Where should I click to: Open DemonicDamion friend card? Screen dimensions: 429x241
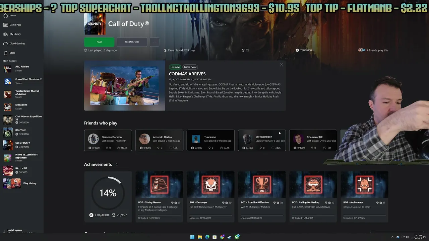click(x=108, y=141)
